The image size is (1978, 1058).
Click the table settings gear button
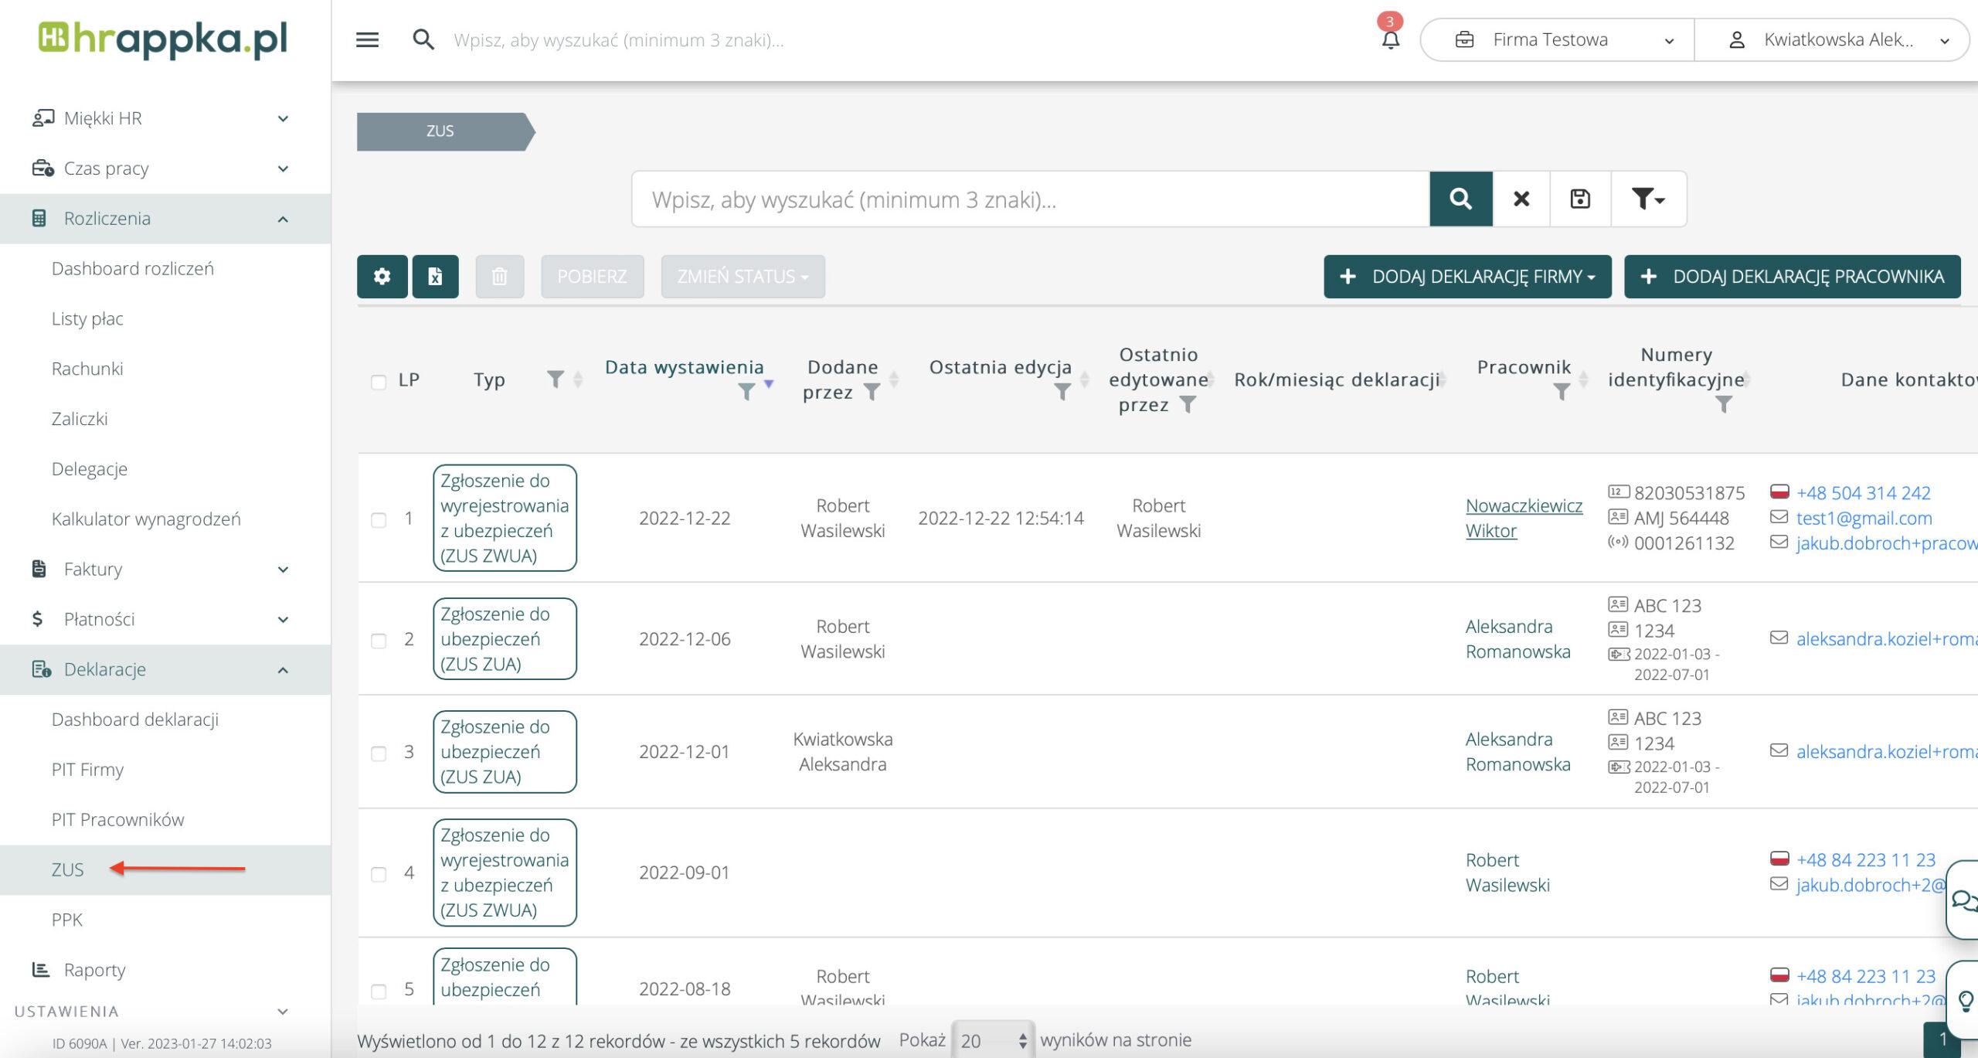[x=382, y=277]
